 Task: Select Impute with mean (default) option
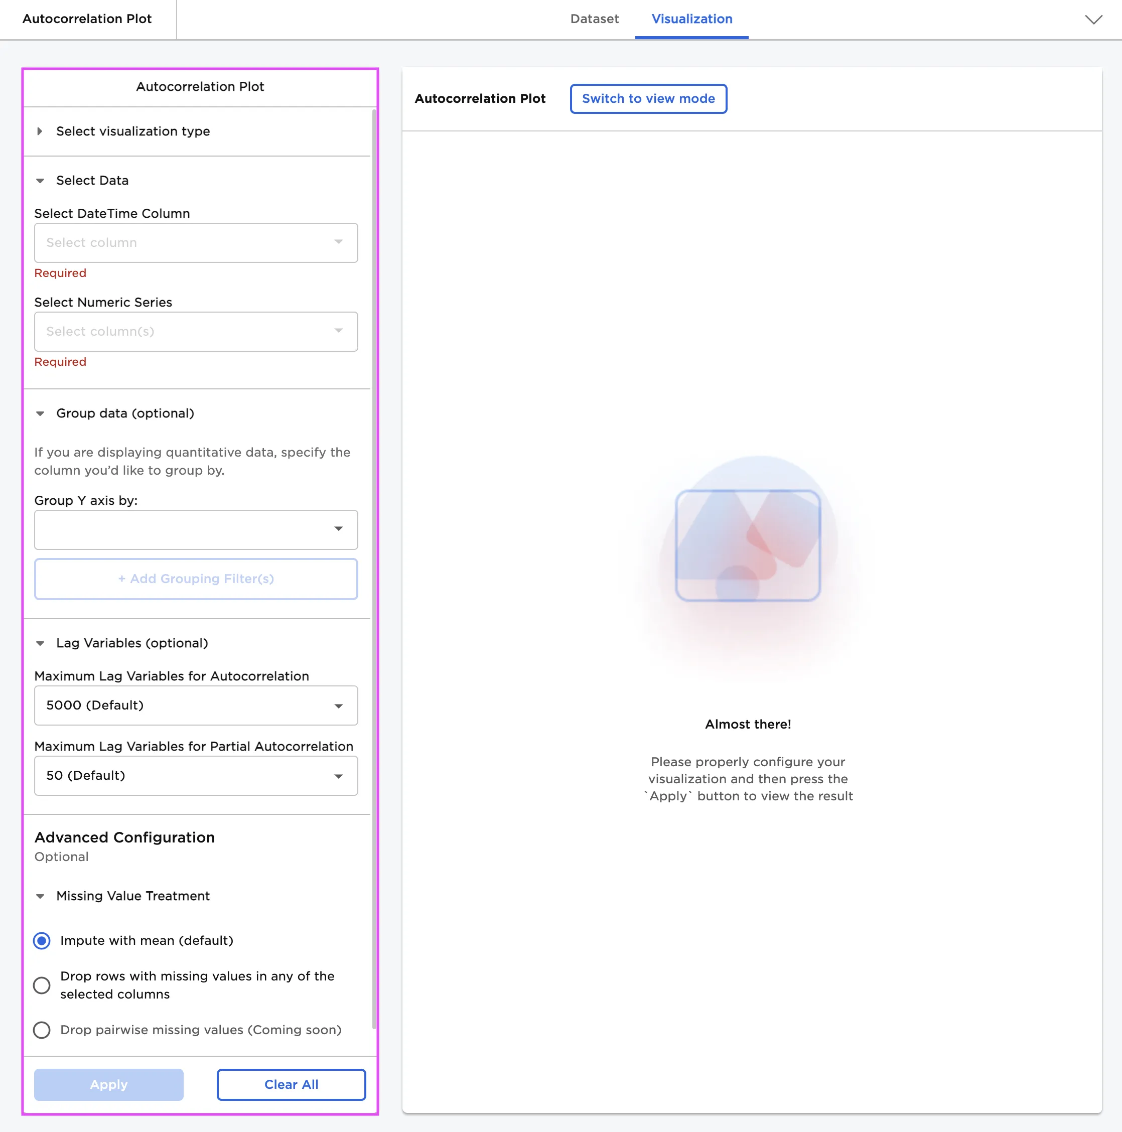42,941
